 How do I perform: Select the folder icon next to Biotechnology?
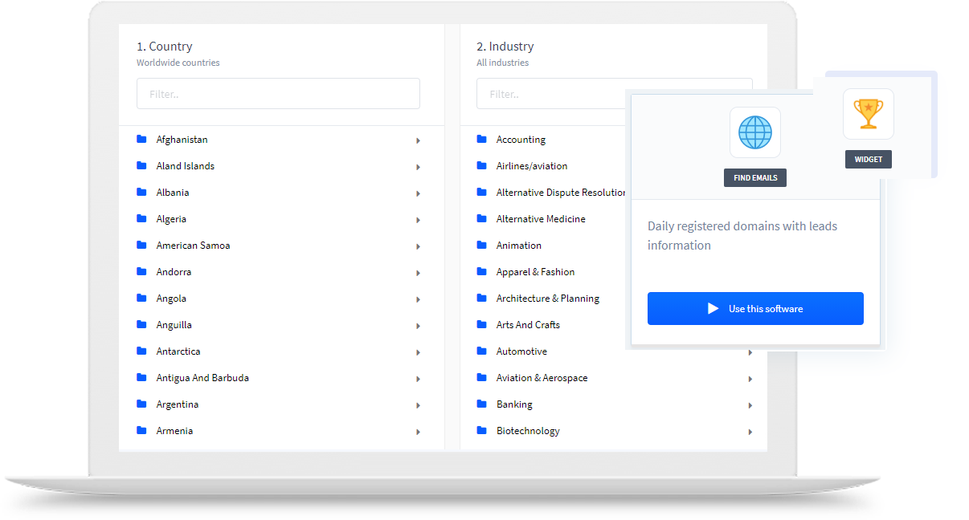480,431
